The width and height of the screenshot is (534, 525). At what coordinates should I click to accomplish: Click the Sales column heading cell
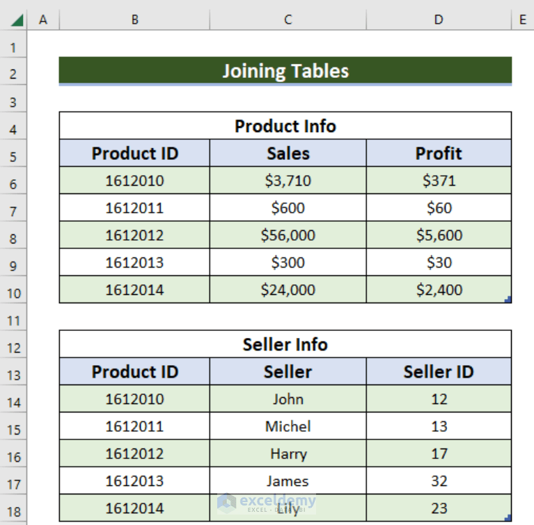click(288, 154)
